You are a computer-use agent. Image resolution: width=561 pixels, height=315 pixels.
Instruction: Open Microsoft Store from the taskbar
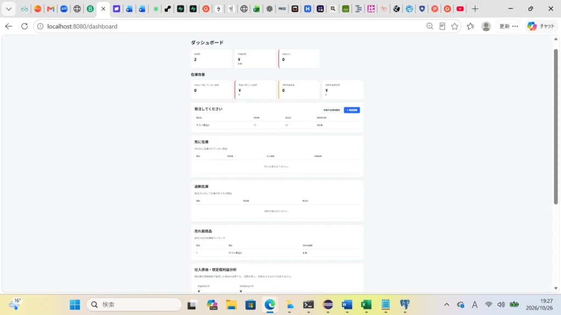[250, 305]
